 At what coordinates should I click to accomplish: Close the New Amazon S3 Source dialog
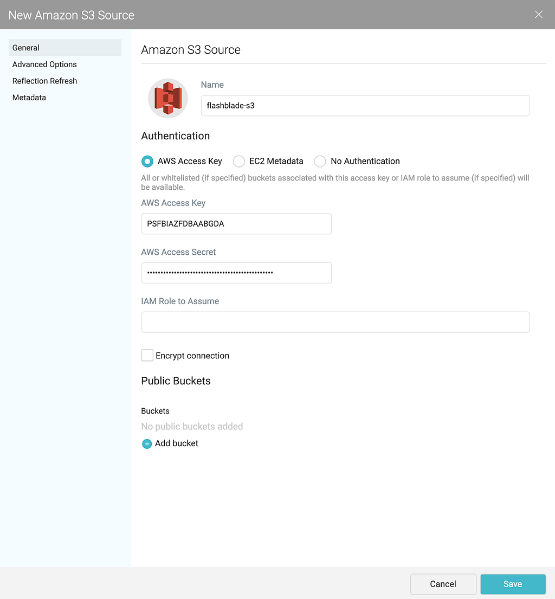point(539,15)
